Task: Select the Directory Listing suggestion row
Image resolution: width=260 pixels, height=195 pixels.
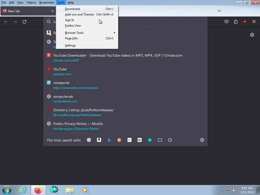Action: [125, 112]
